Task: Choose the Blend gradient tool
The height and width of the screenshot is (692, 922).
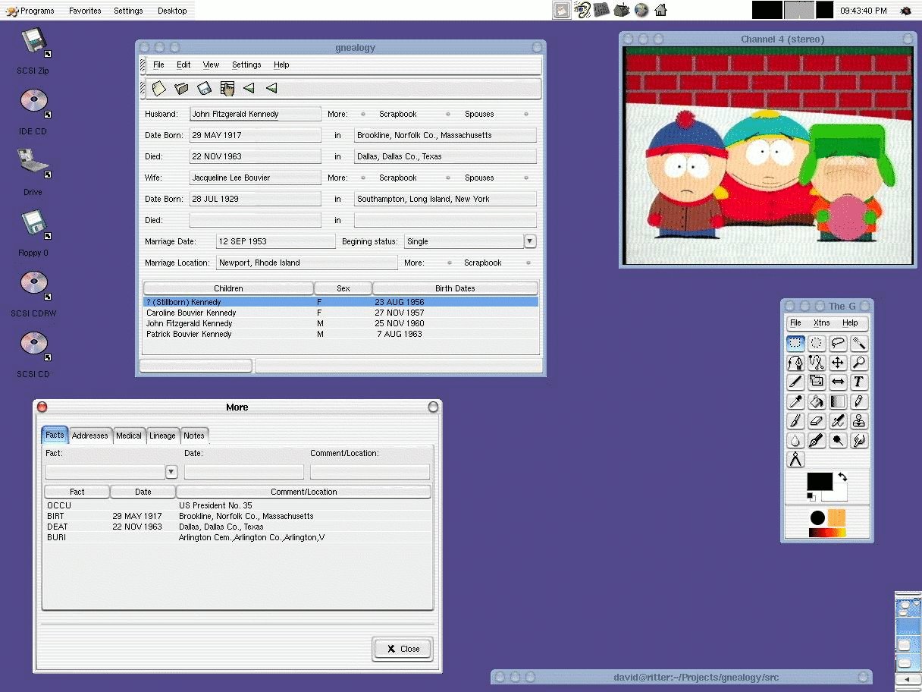Action: click(x=838, y=401)
